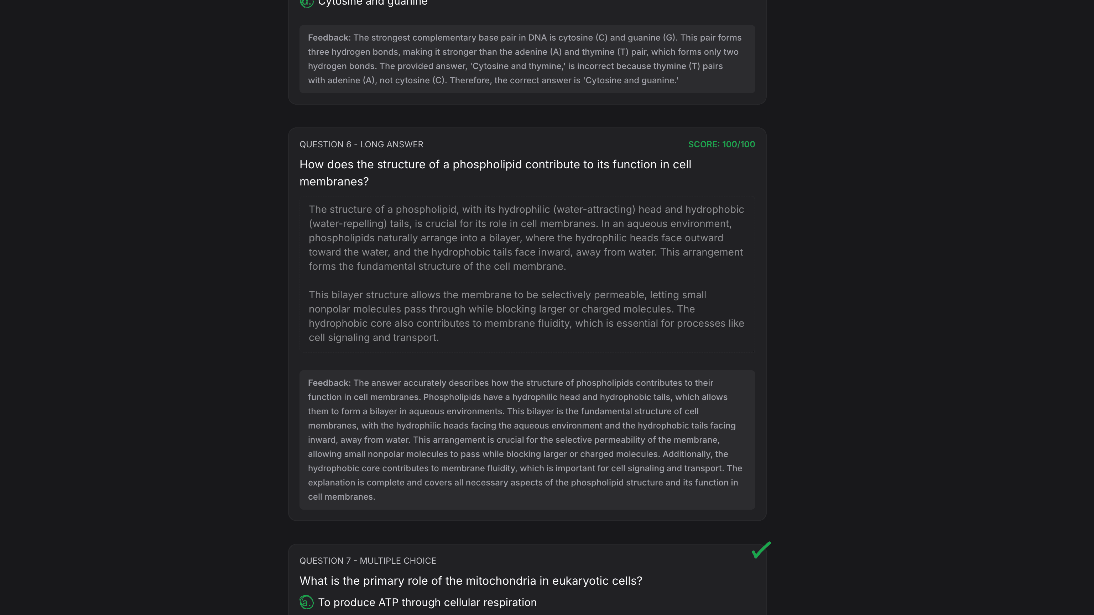Click the 'QUESTION 6 - LONG ANSWER' header
This screenshot has height=615, width=1094.
click(361, 144)
